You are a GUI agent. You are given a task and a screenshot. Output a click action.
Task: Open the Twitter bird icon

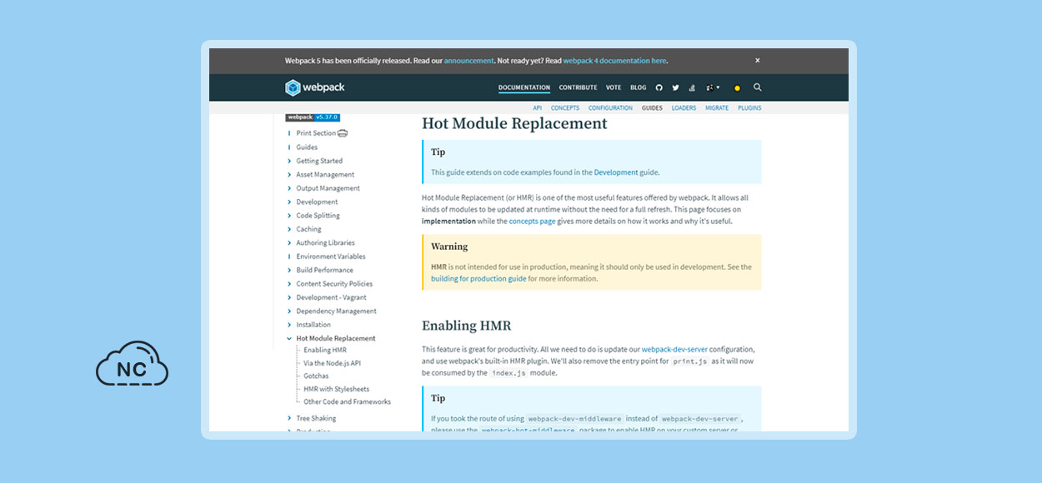[675, 87]
